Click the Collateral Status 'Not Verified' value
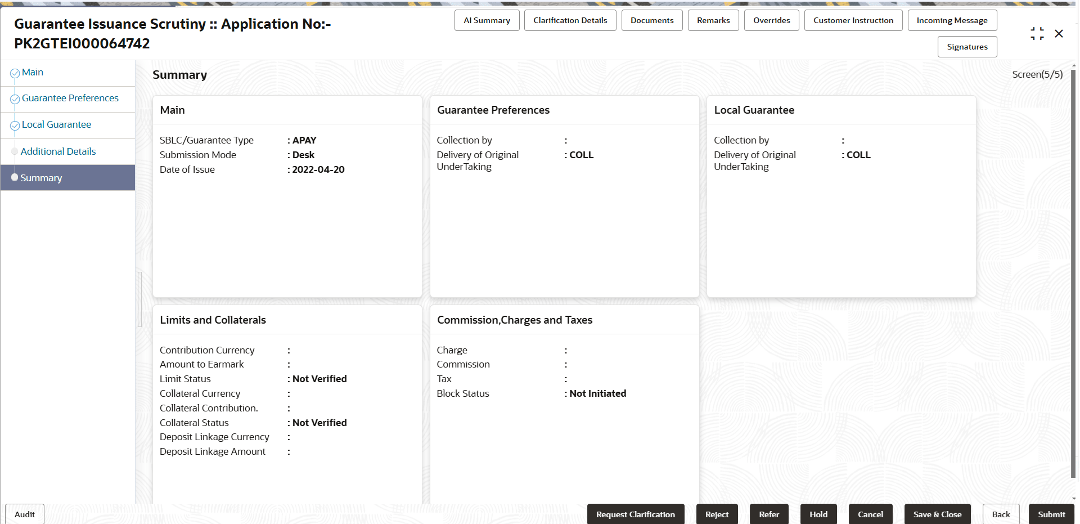Viewport: 1080px width, 524px height. click(319, 423)
